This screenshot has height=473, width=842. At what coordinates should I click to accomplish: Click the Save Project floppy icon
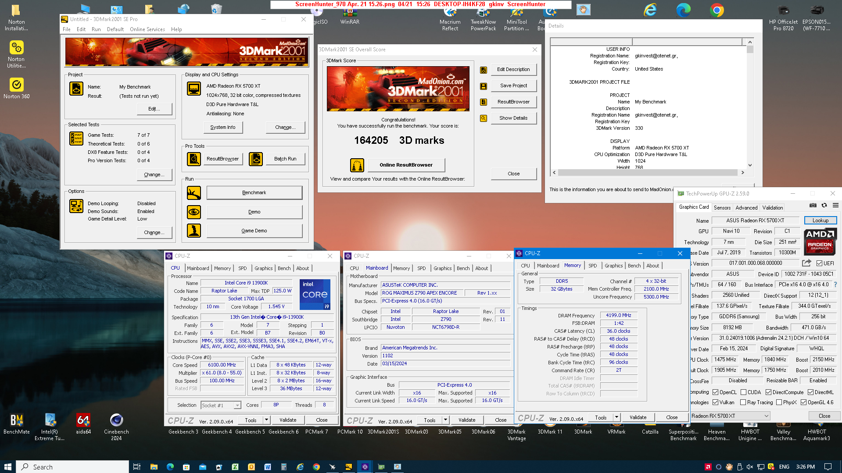click(484, 86)
